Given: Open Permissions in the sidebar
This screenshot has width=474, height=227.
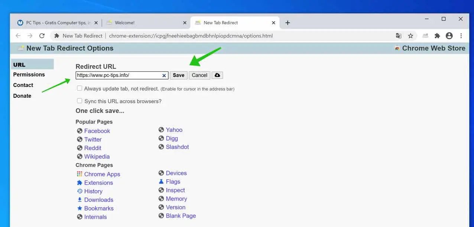Looking at the screenshot, I should (x=29, y=74).
